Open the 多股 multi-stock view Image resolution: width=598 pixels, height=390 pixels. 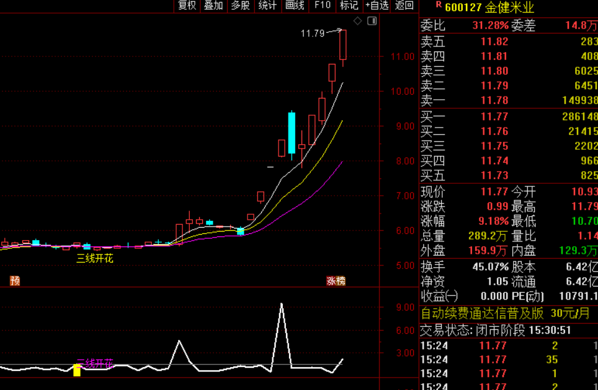(241, 6)
